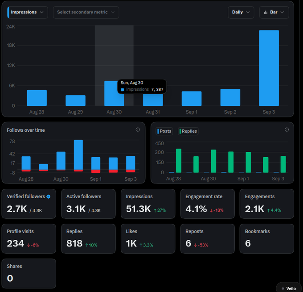Select the Aug 28 impressions bar
This screenshot has height=292, width=303.
(37, 98)
